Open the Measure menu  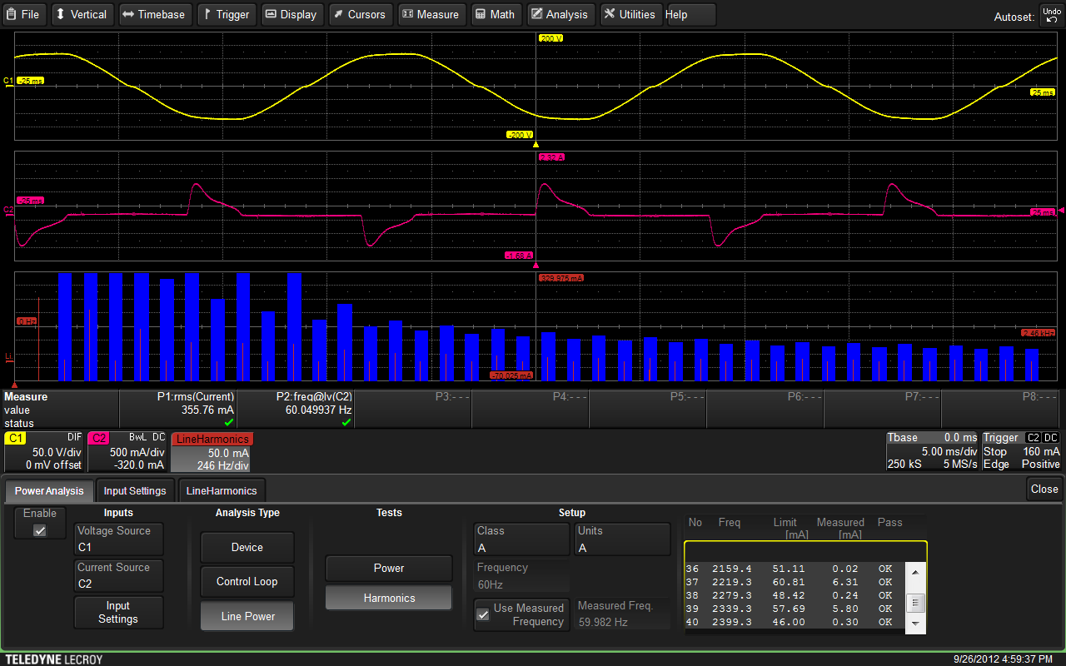point(430,14)
